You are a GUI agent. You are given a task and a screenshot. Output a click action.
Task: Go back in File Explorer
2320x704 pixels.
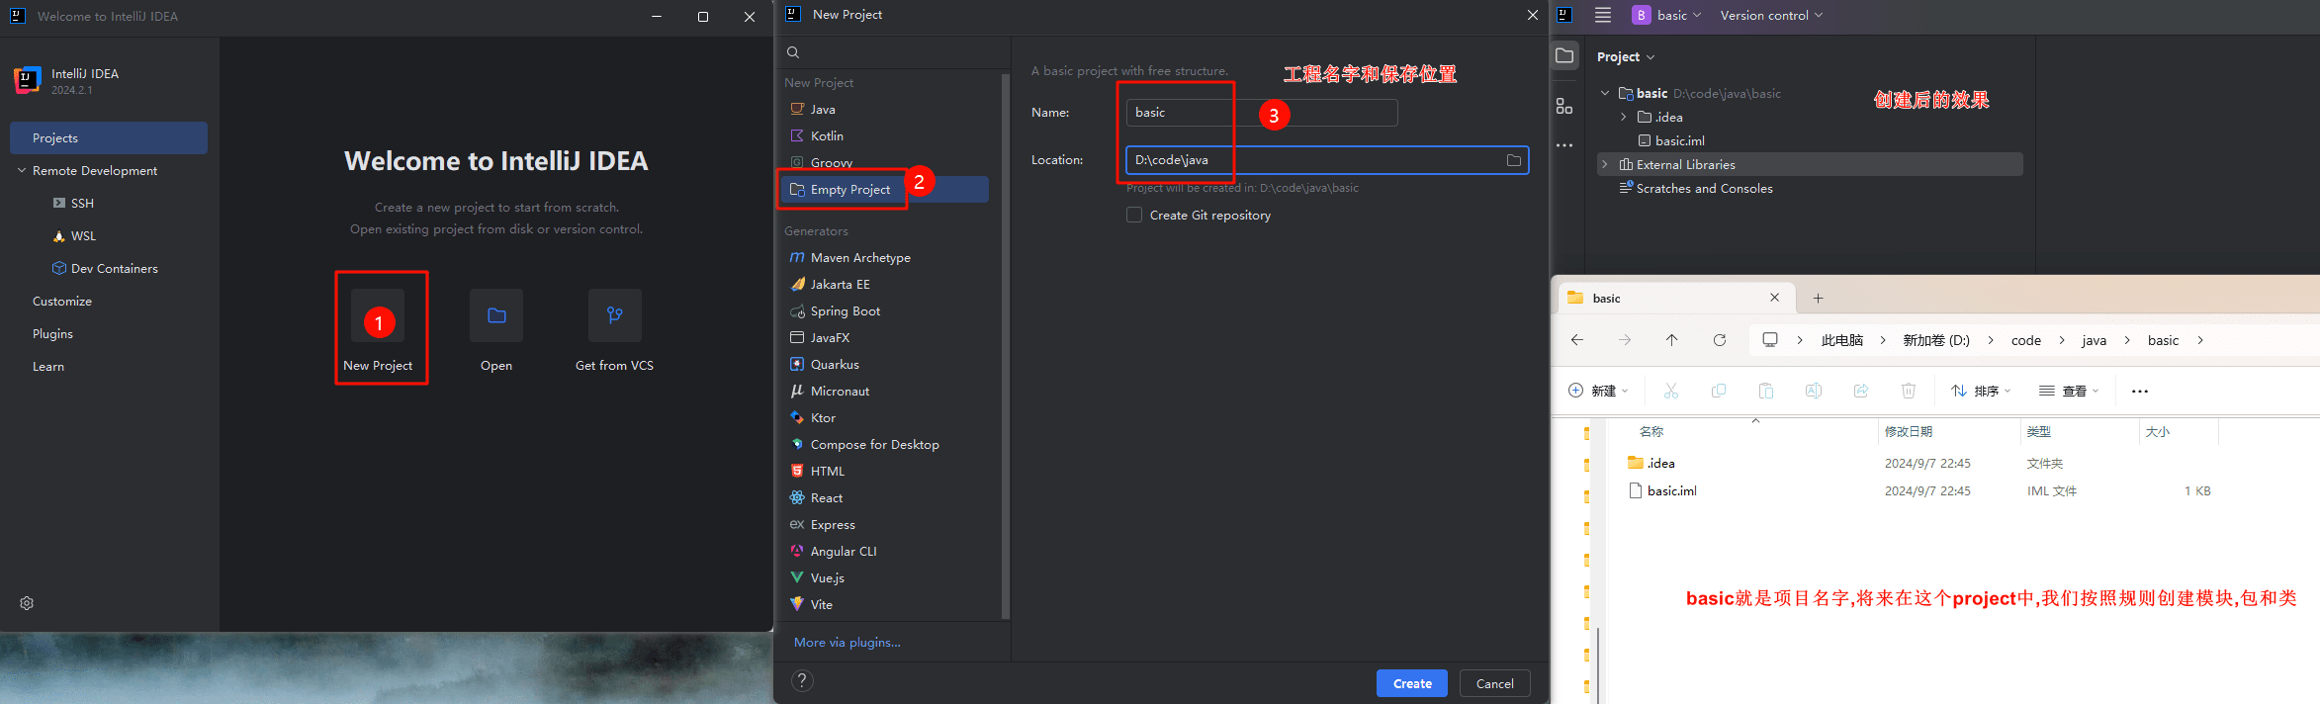click(1577, 340)
